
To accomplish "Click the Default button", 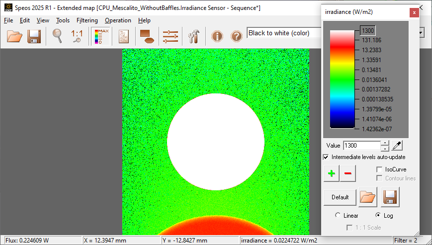I will (340, 197).
